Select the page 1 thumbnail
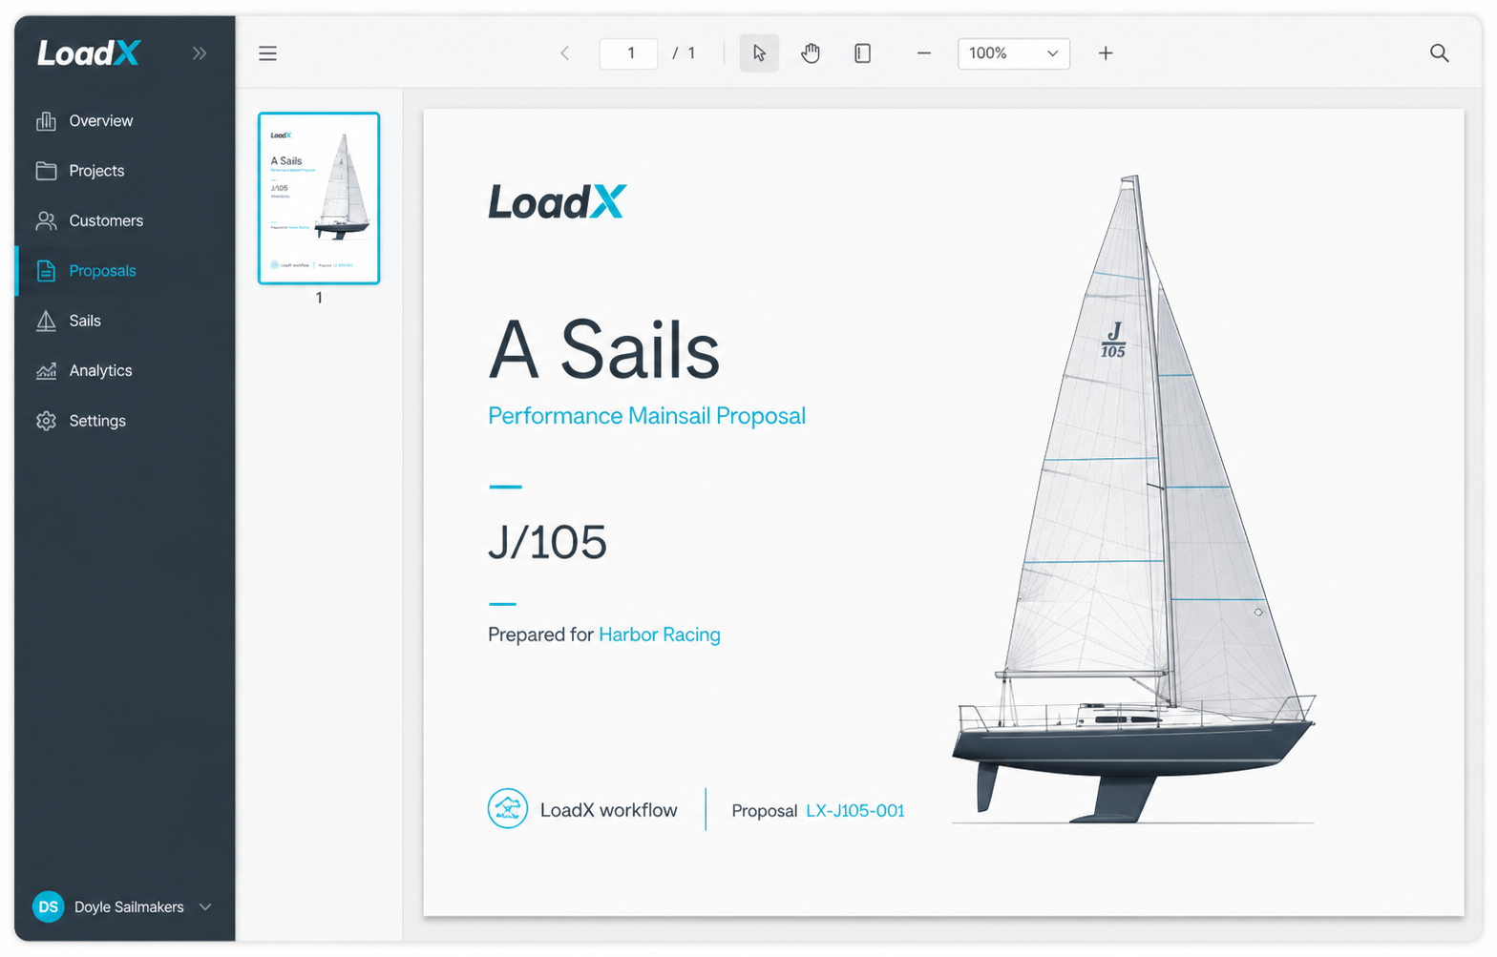The image size is (1497, 957). coord(319,198)
